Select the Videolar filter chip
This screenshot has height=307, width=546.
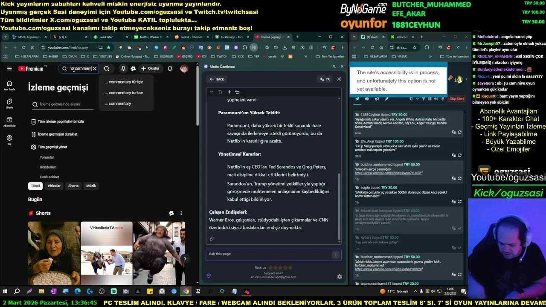coord(54,186)
